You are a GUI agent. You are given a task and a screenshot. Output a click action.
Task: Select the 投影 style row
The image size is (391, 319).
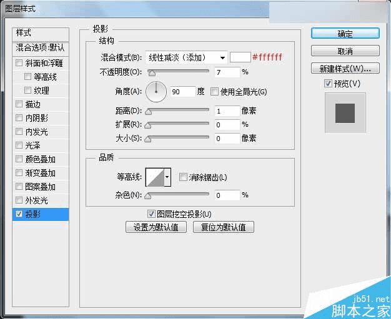[41, 214]
